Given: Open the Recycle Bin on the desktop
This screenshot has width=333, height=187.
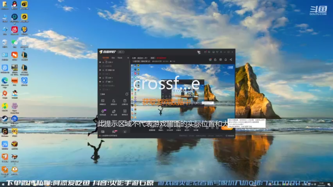Looking at the screenshot, I should pos(5,44).
